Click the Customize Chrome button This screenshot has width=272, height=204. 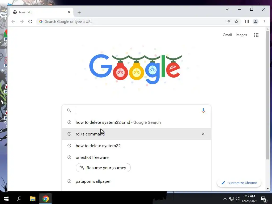click(x=239, y=183)
